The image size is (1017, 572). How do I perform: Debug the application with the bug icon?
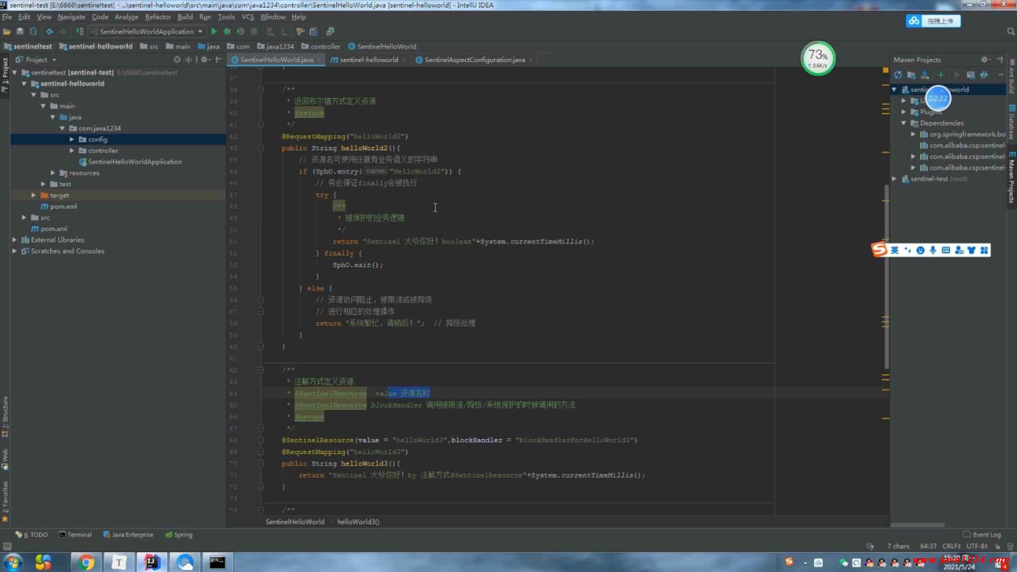227,31
